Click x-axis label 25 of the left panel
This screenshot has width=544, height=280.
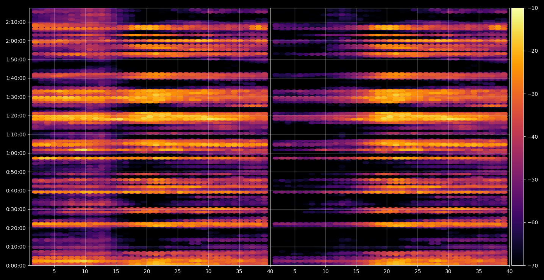tap(178, 271)
